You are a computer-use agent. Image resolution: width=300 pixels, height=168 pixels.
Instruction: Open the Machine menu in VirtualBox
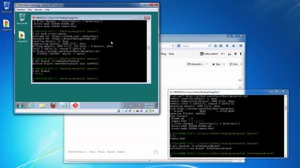[x=21, y=9]
